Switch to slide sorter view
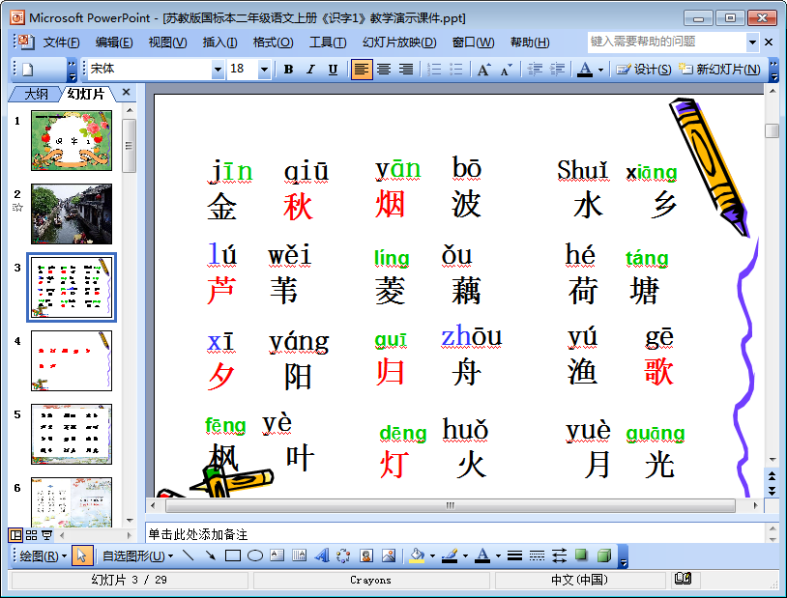787x598 pixels. pos(31,534)
